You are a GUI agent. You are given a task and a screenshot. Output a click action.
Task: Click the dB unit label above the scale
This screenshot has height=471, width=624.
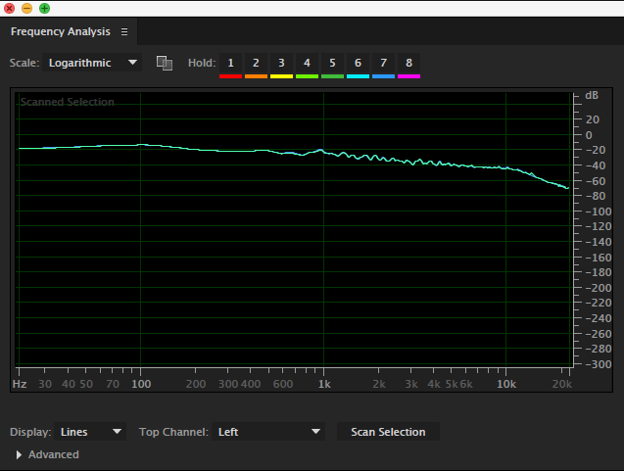click(592, 96)
